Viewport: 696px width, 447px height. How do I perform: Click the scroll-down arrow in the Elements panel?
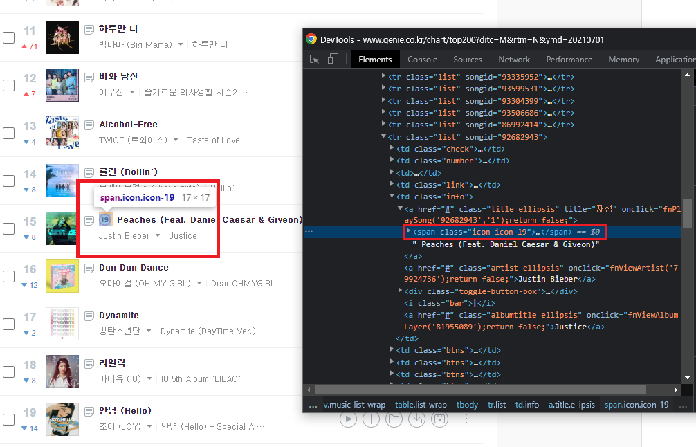(x=687, y=378)
